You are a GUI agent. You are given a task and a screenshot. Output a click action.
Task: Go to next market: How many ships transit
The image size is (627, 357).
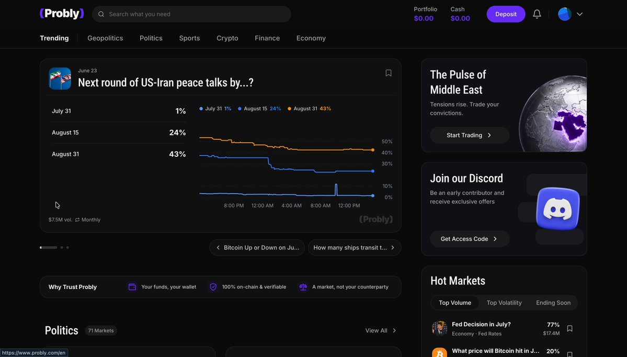pos(354,247)
